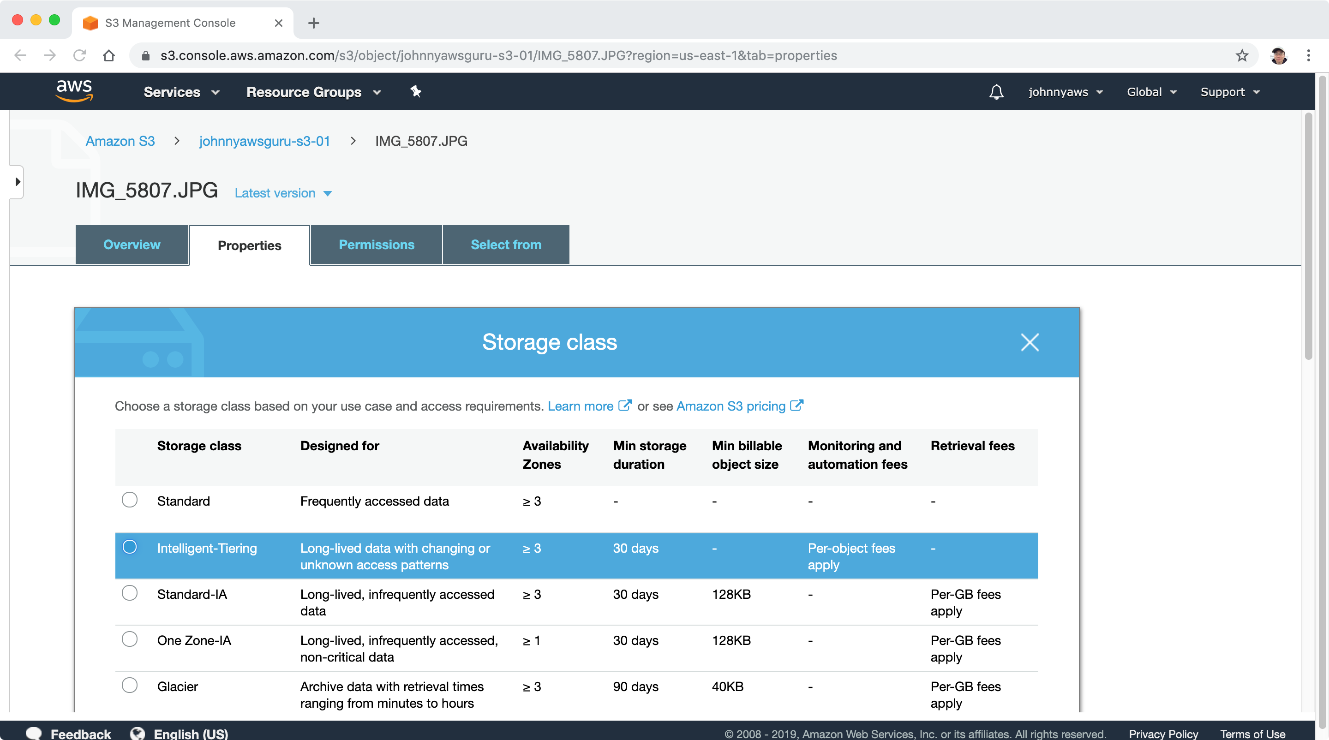Select the Intelligent-Tiering radio button
The height and width of the screenshot is (740, 1329).
pyautogui.click(x=130, y=547)
